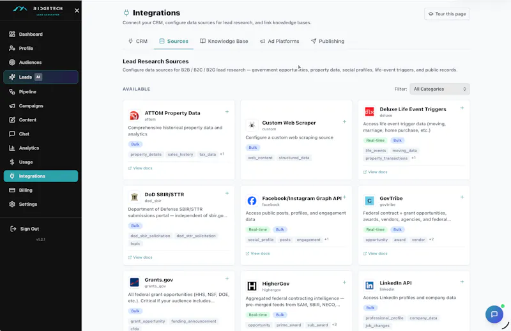This screenshot has width=511, height=331.
Task: Click the Analytics bar chart icon
Action: (12, 148)
